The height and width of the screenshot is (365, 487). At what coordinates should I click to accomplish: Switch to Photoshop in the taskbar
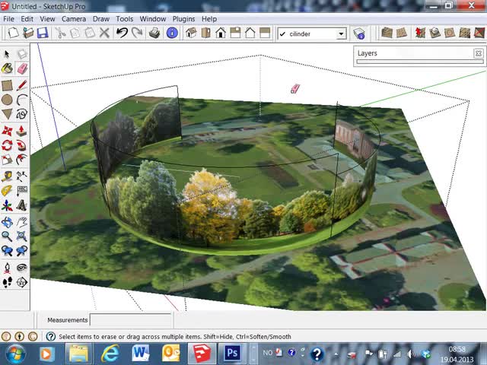pyautogui.click(x=232, y=354)
